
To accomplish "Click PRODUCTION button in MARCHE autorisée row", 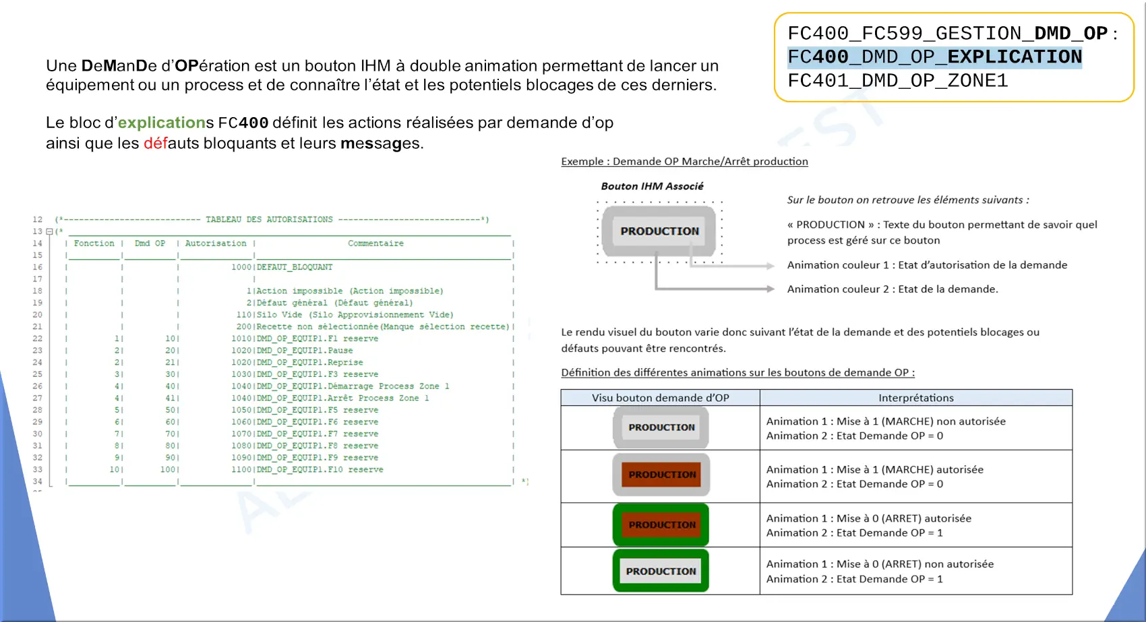I will [661, 475].
